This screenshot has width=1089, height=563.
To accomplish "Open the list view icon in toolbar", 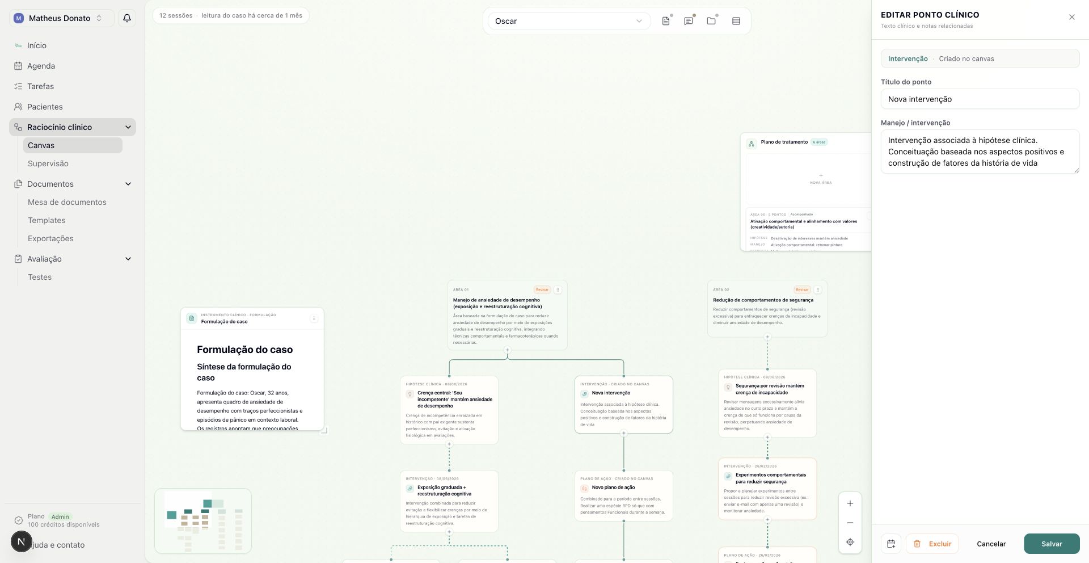I will tap(736, 21).
